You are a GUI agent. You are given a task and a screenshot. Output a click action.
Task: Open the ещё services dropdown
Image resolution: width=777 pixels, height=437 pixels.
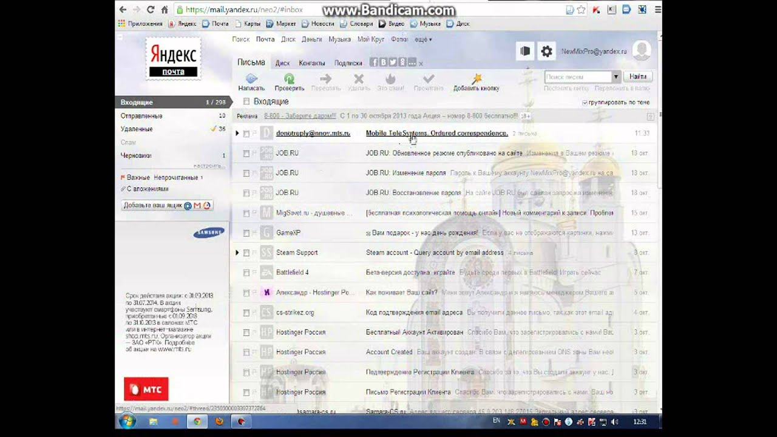[423, 39]
